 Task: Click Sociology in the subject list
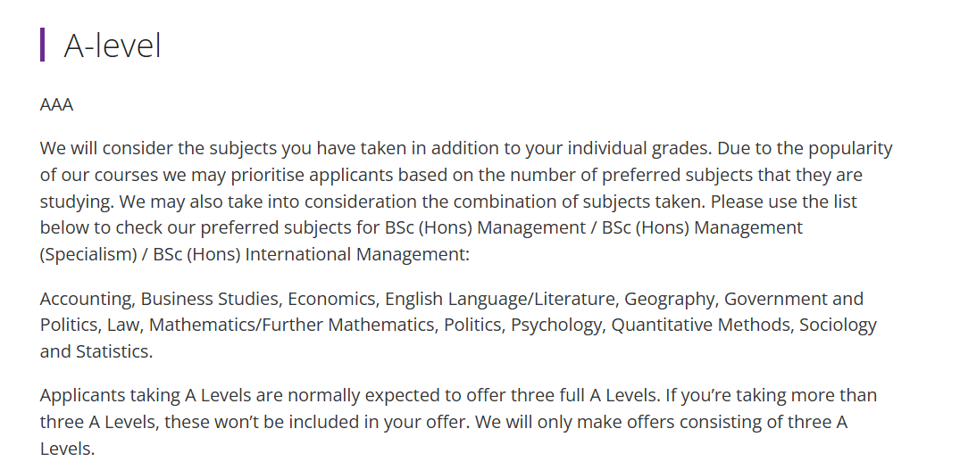coord(839,325)
